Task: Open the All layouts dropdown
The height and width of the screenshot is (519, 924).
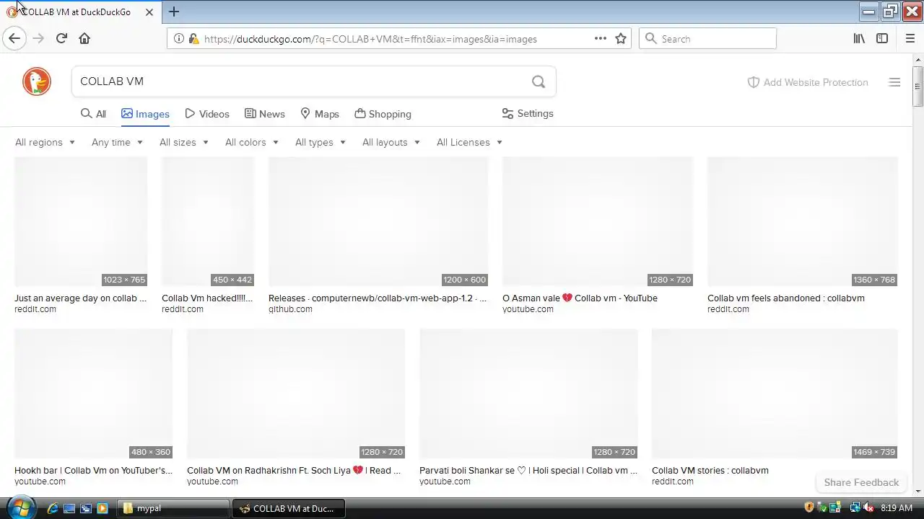Action: tap(391, 142)
